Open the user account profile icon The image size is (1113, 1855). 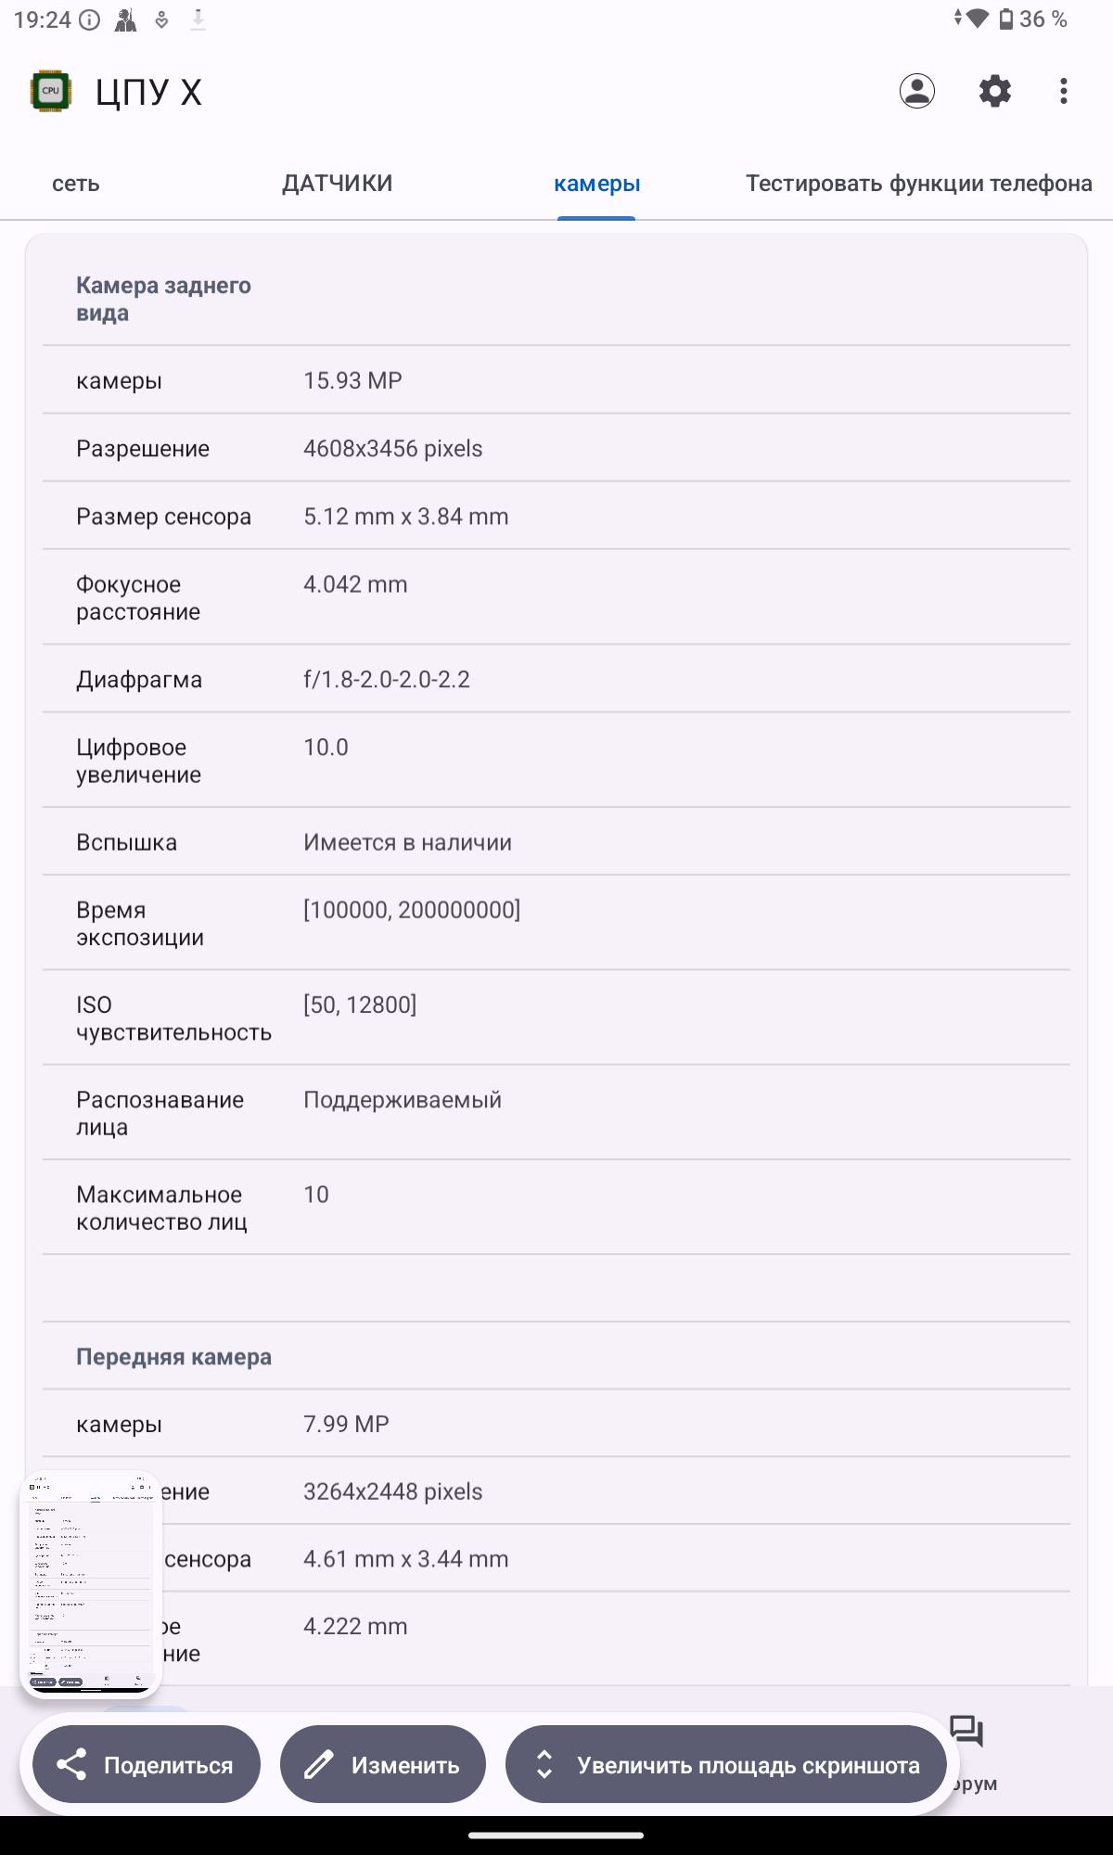click(916, 91)
